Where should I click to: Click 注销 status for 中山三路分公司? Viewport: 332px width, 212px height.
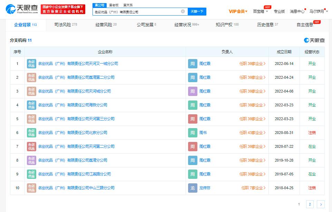[x=312, y=188]
